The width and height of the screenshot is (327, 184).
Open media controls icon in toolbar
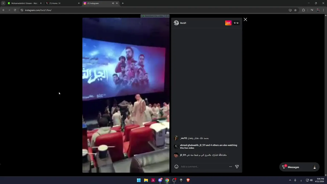tap(312, 10)
